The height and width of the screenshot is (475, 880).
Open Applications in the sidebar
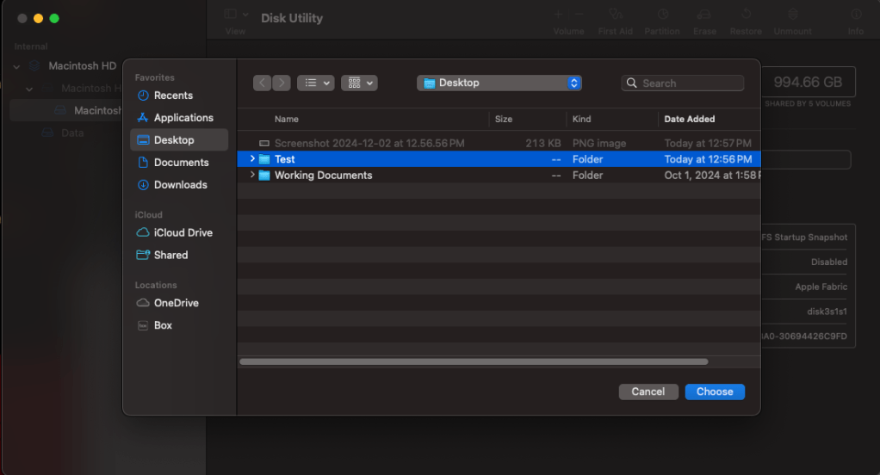(183, 118)
